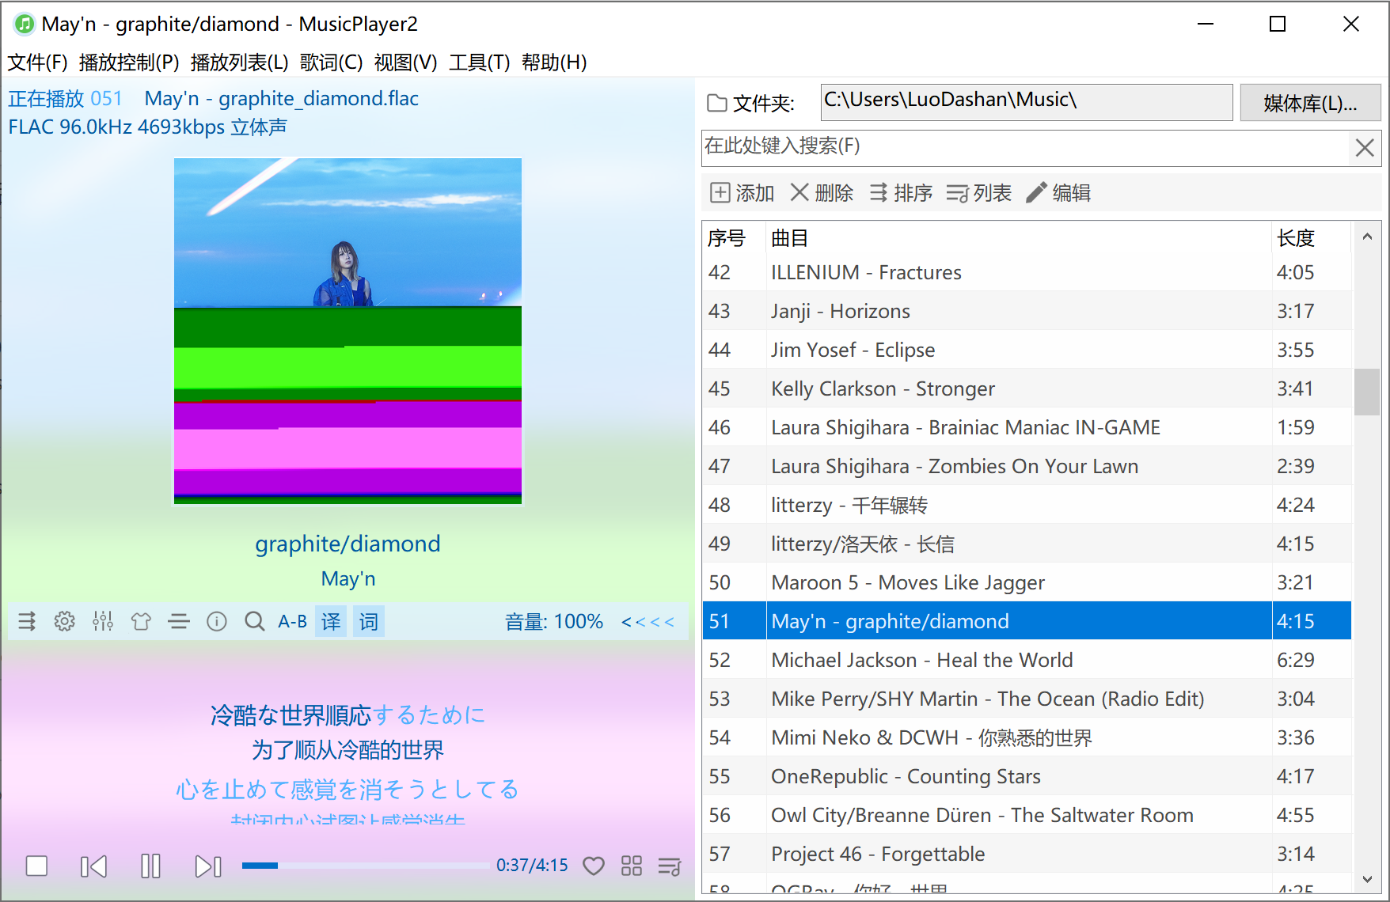Click the skin (shirt) icon
Viewport: 1390px width, 902px height.
coord(141,621)
